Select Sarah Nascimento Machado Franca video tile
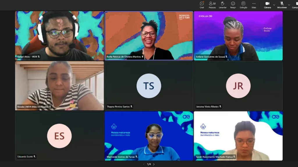 point(238,136)
